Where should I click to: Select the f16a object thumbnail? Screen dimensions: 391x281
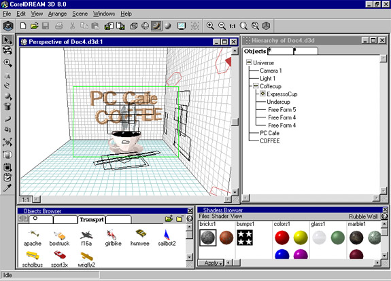(86, 238)
